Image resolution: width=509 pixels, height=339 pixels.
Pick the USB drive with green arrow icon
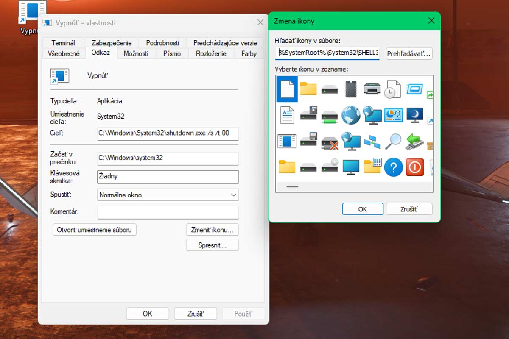coord(414,142)
